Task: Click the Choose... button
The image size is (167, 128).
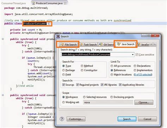Action: point(144,102)
